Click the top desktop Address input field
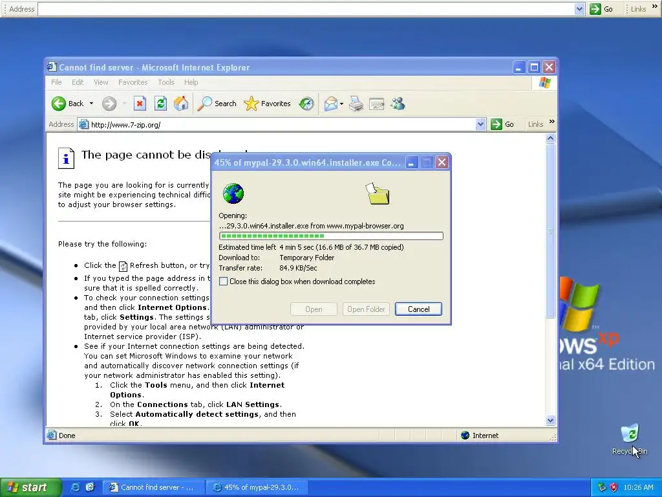Viewport: 662px width, 497px height. click(306, 9)
